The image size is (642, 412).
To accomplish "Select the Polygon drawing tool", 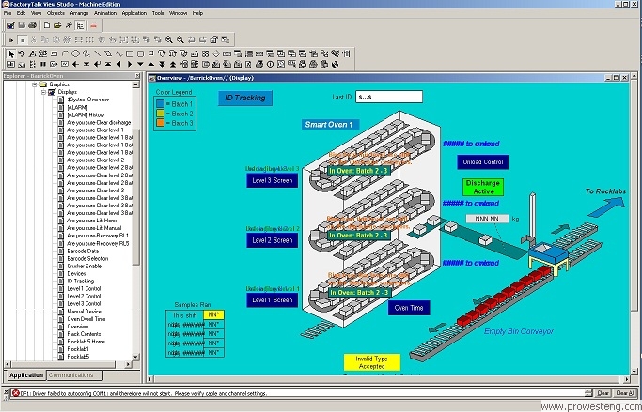I will tap(108, 53).
